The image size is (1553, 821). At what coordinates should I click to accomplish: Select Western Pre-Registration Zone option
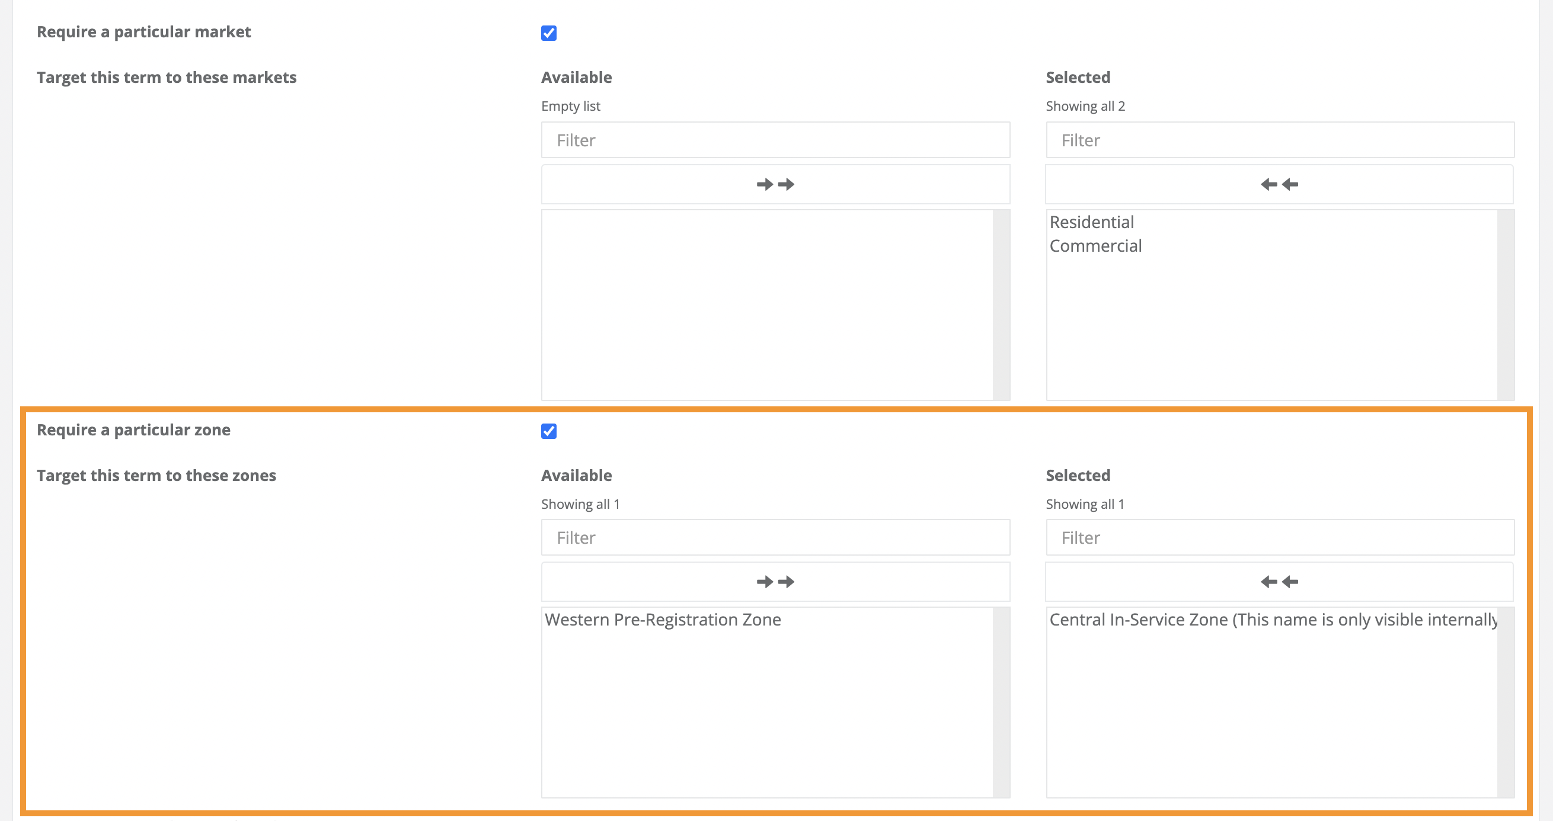tap(663, 620)
